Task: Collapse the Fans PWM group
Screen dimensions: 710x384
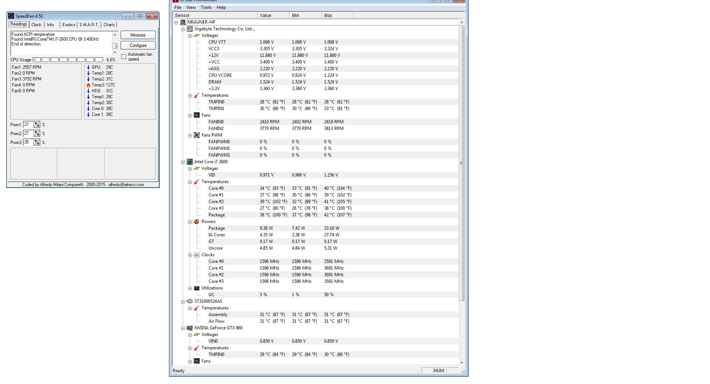Action: point(190,136)
